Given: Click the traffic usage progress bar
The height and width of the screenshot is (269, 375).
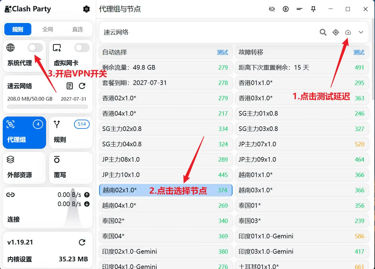Looking at the screenshot, I should point(48,106).
